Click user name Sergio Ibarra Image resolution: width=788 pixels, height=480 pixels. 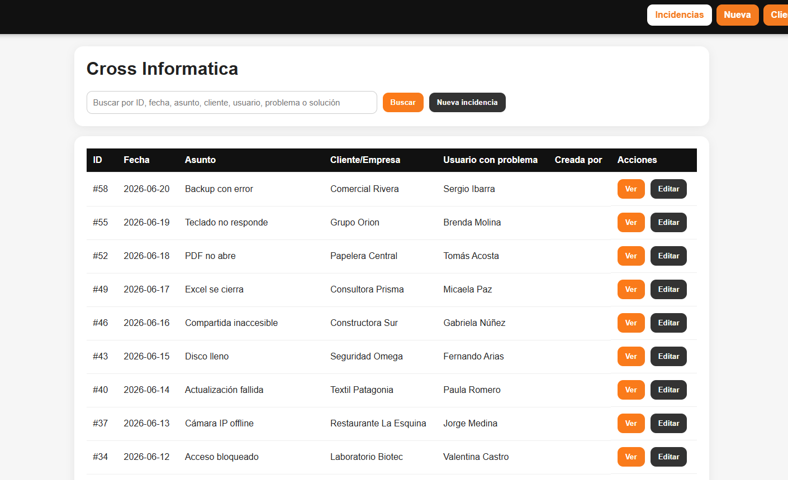pos(469,189)
